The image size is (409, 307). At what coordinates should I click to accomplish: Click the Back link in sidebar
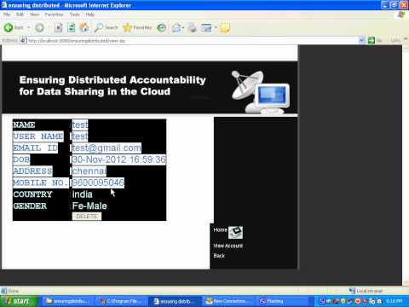[x=219, y=256]
